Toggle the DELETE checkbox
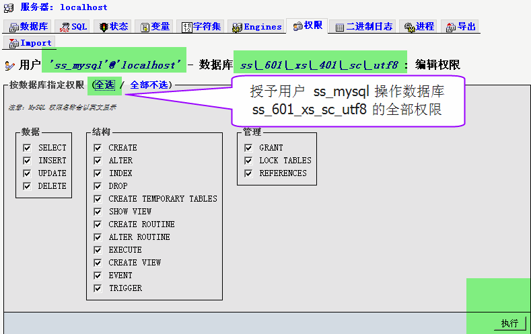 coord(27,186)
